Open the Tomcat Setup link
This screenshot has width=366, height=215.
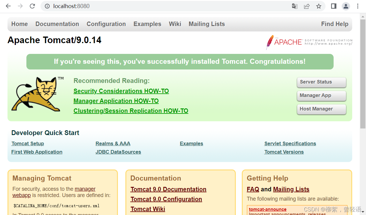click(x=28, y=143)
